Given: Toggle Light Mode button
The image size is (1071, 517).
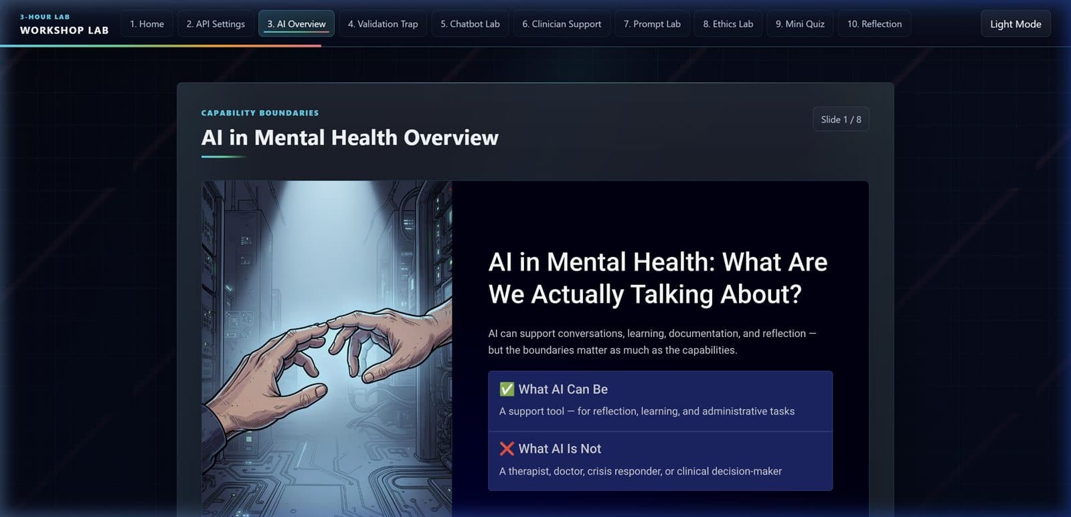Looking at the screenshot, I should [x=1015, y=24].
